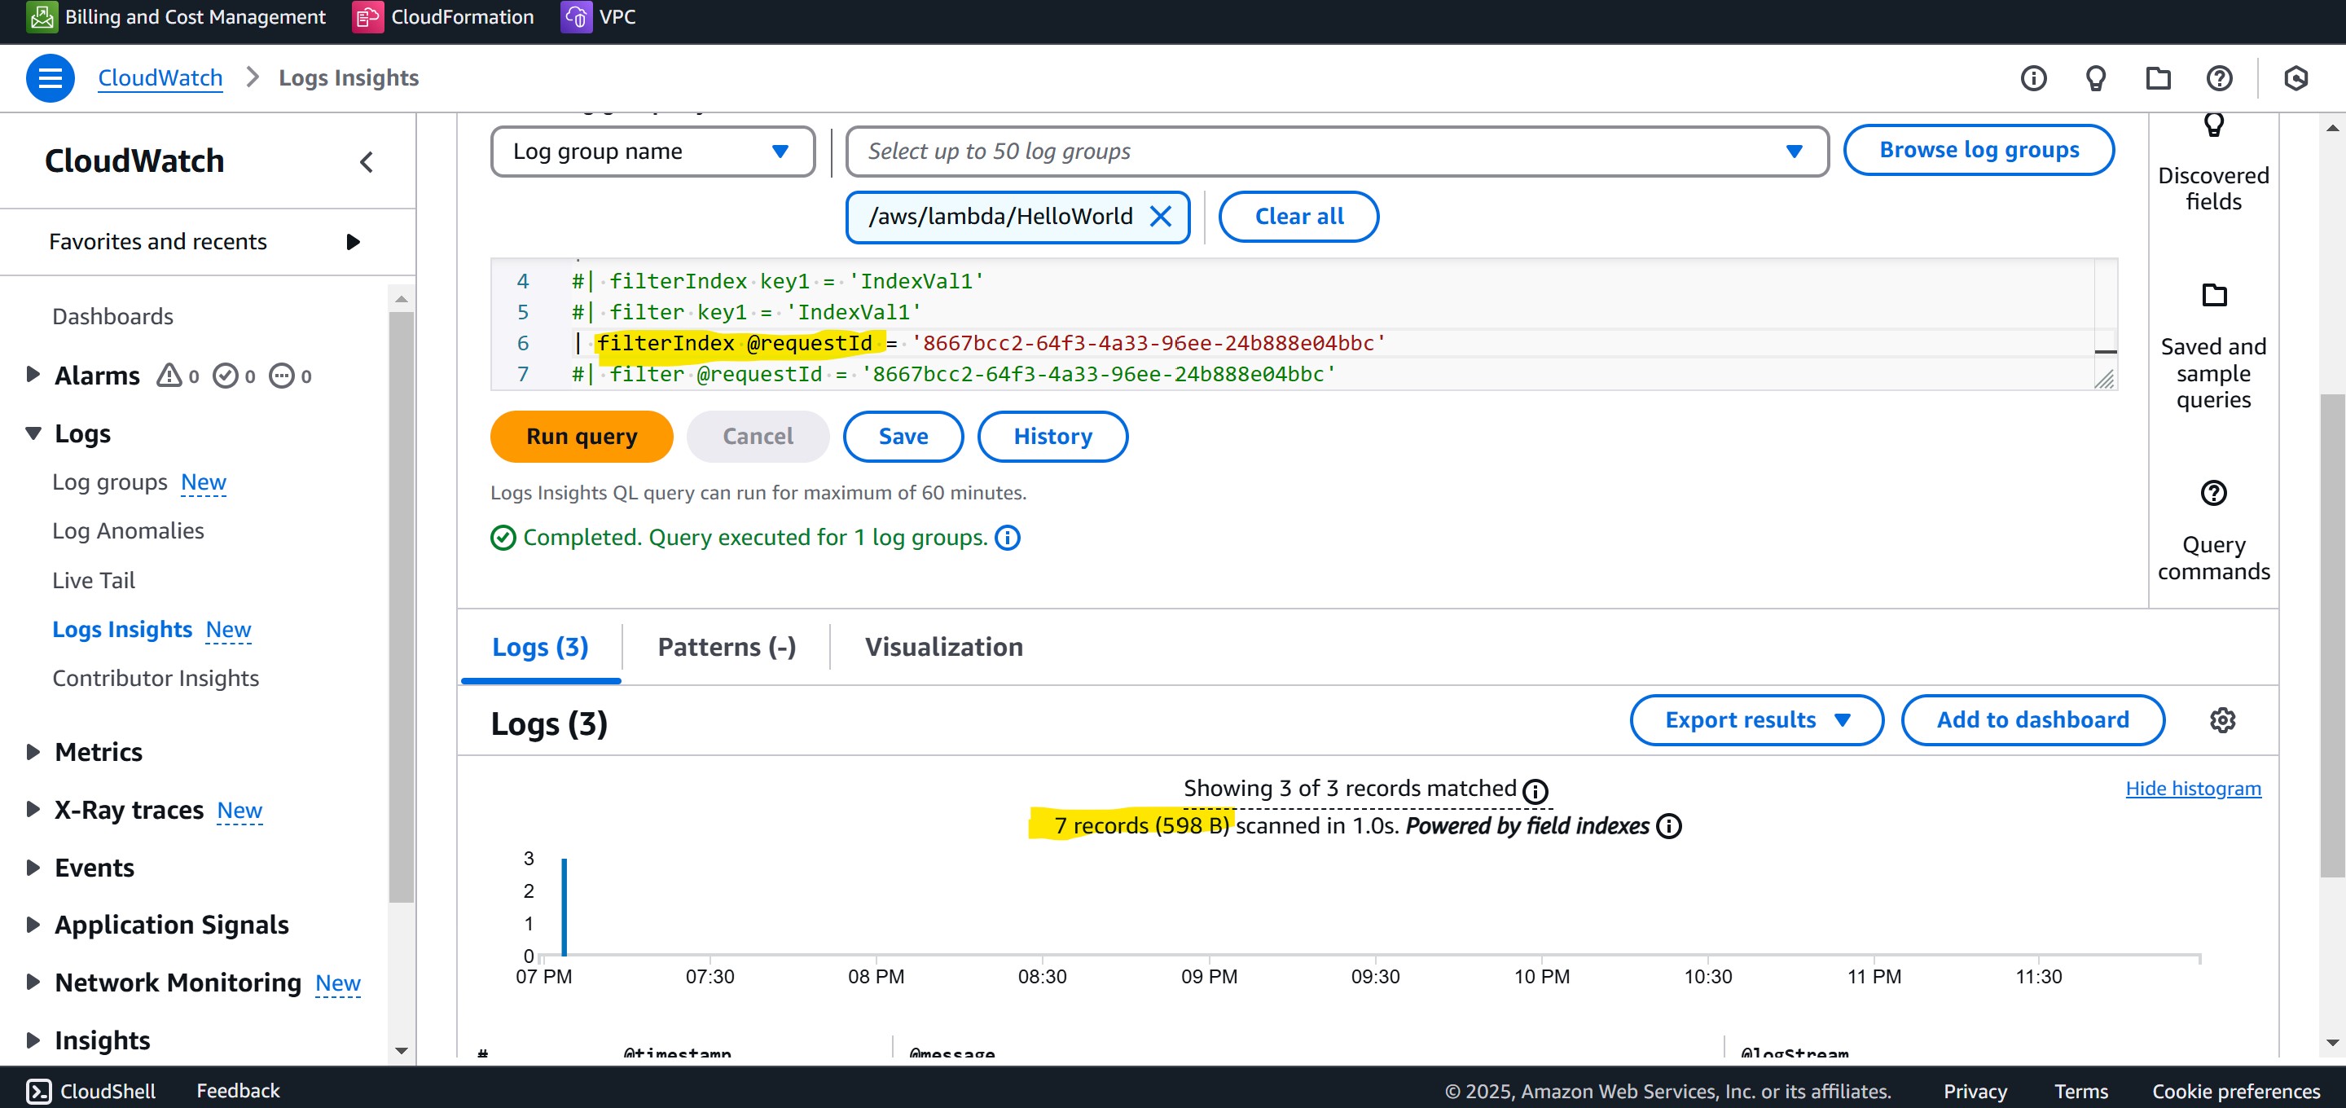
Task: Hide histogram link
Action: pyautogui.click(x=2192, y=788)
